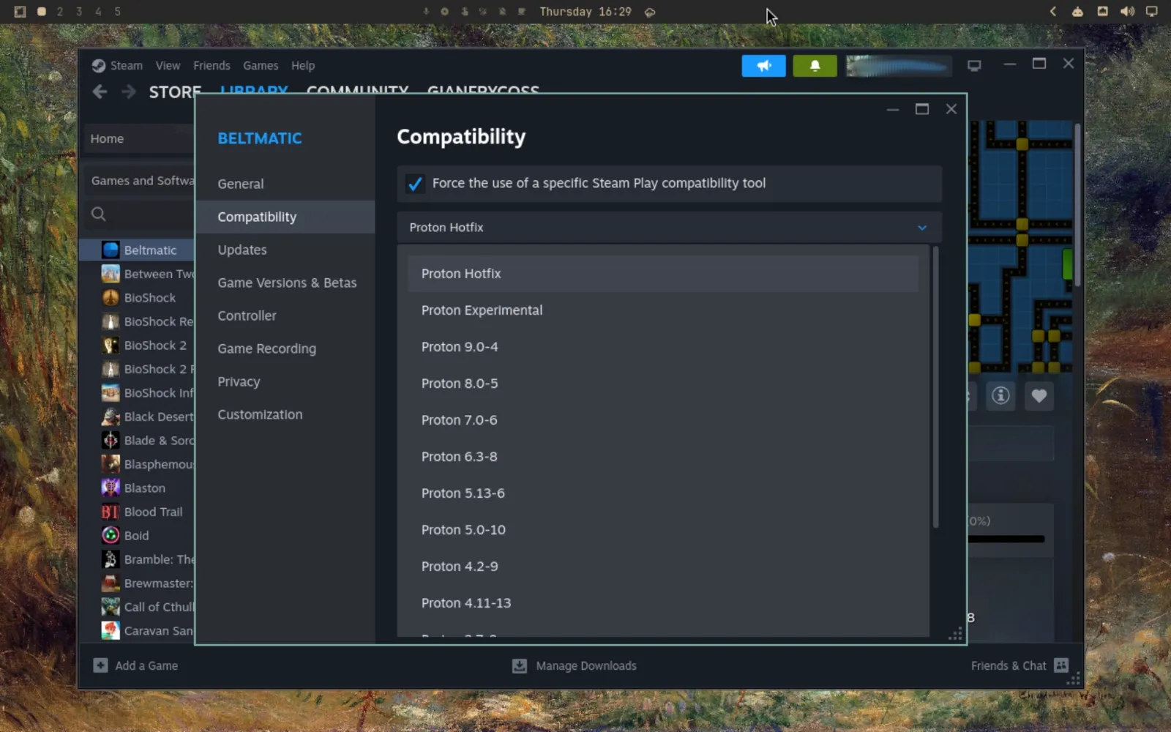Click the Caravan SandWitch game icon

tap(111, 631)
